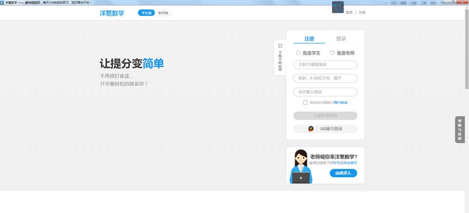Click the app icon in title bar
The width and height of the screenshot is (469, 213).
coord(2,3)
